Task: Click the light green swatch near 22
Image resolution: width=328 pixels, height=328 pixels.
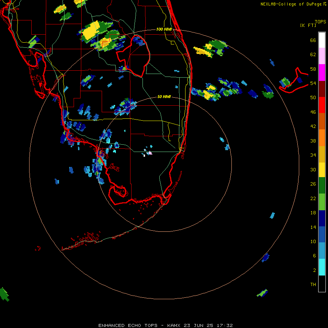Action: 322,202
